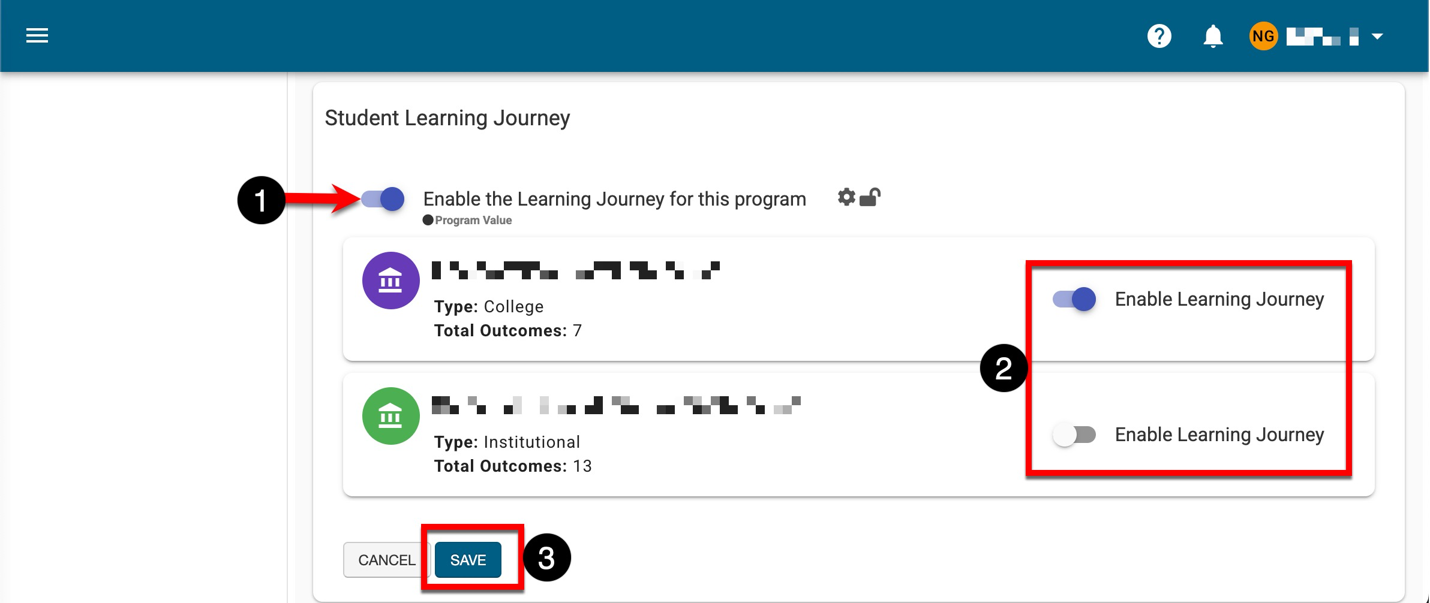This screenshot has height=603, width=1430.
Task: Click the purple College institution icon
Action: coord(390,281)
